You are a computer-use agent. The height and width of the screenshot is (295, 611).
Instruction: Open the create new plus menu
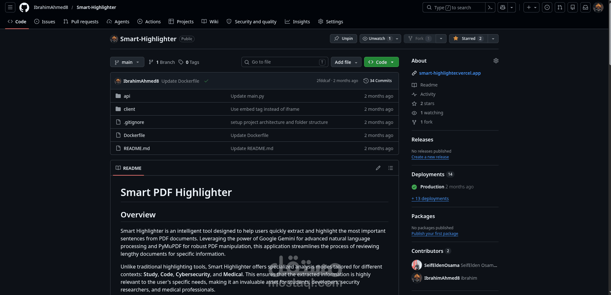531,7
